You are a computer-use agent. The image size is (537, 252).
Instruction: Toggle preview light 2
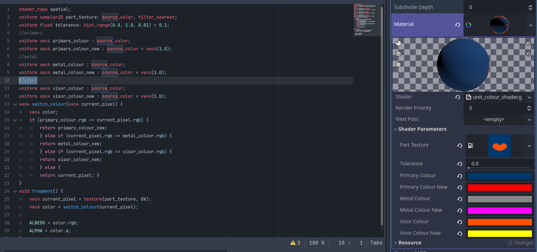tap(528, 54)
